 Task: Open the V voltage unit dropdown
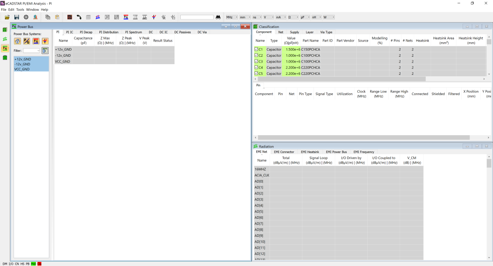click(x=268, y=17)
